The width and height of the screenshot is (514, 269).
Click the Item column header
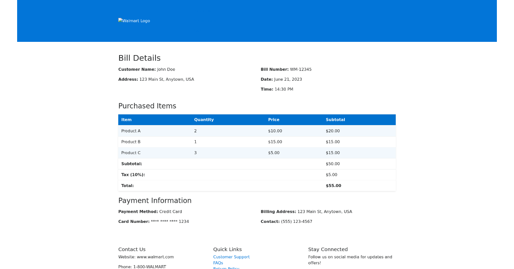[x=126, y=120]
